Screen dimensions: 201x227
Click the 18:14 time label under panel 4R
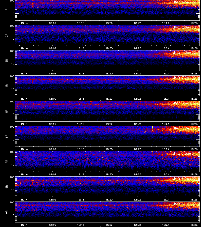[x=24, y=99]
